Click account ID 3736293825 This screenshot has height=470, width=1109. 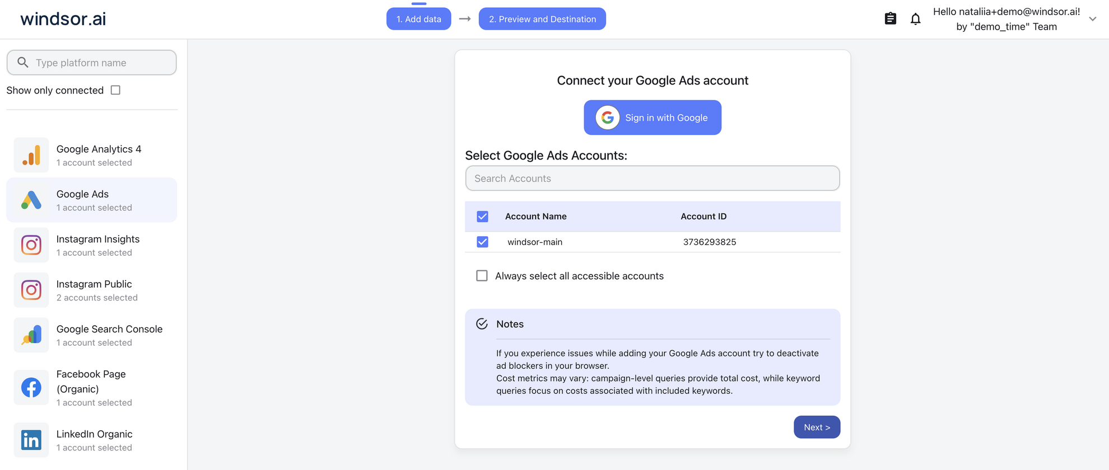pos(710,242)
